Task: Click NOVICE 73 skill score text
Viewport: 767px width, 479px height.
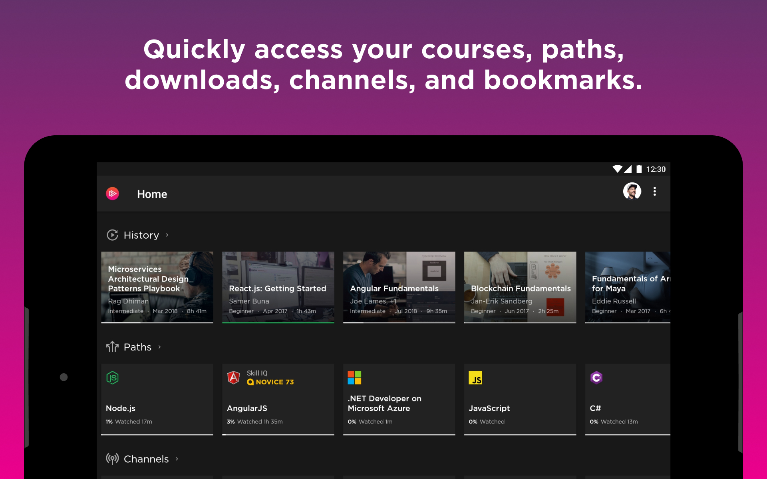Action: (x=275, y=382)
